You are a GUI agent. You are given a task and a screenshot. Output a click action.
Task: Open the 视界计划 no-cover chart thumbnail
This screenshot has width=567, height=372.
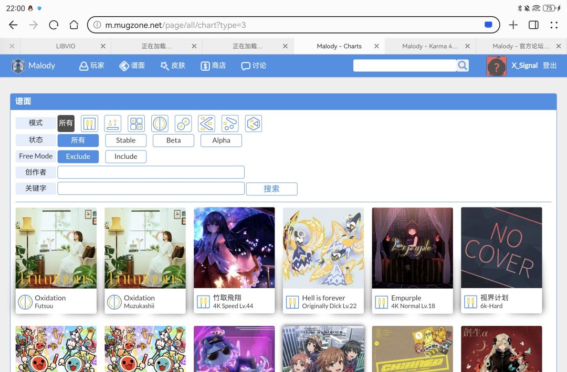(x=501, y=248)
